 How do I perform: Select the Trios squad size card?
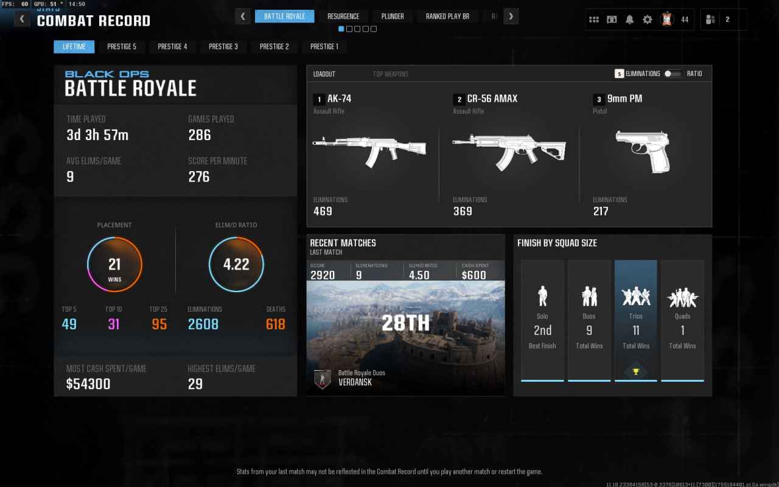point(635,320)
